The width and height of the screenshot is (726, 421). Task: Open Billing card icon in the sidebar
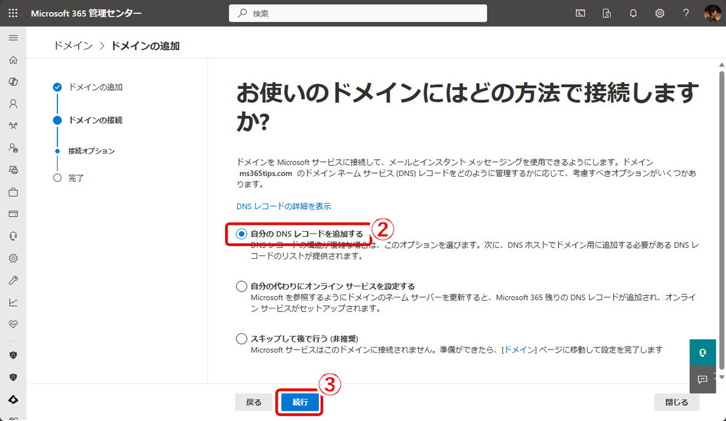(13, 214)
